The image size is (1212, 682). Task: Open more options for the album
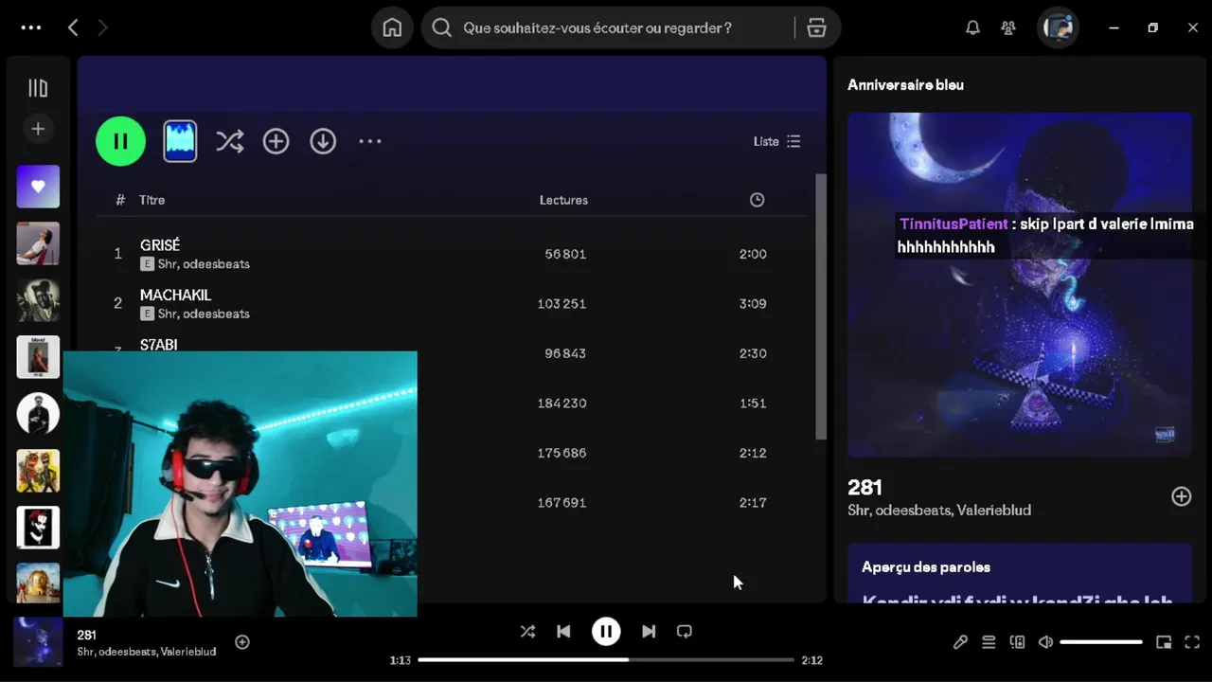(x=370, y=141)
